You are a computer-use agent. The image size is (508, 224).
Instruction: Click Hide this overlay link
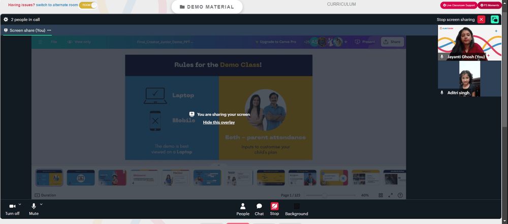(x=218, y=122)
